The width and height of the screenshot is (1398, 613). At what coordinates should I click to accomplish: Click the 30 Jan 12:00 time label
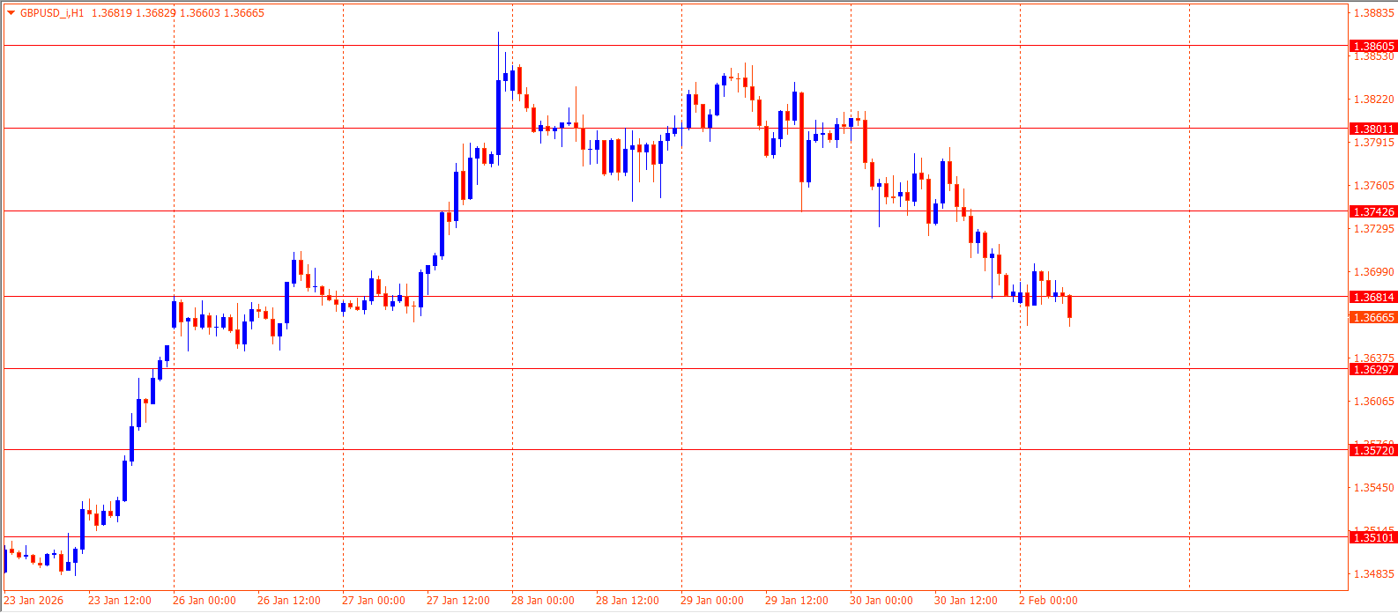click(x=966, y=601)
